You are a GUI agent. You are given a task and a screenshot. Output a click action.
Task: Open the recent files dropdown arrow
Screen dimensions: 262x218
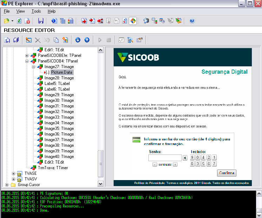[12, 21]
